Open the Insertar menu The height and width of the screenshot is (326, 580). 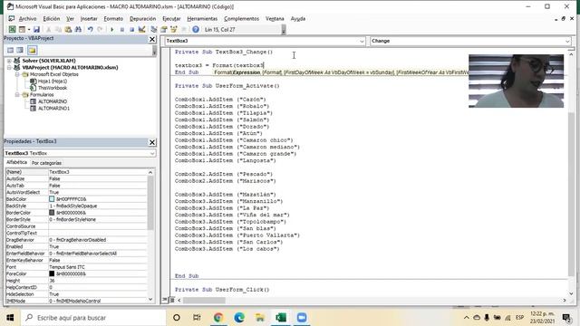(89, 18)
